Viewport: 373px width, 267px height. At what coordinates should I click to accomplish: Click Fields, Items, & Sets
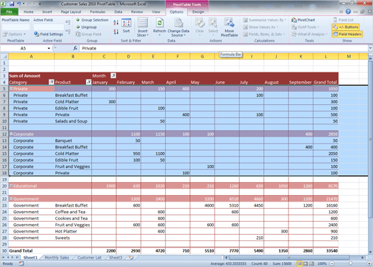[x=264, y=34]
